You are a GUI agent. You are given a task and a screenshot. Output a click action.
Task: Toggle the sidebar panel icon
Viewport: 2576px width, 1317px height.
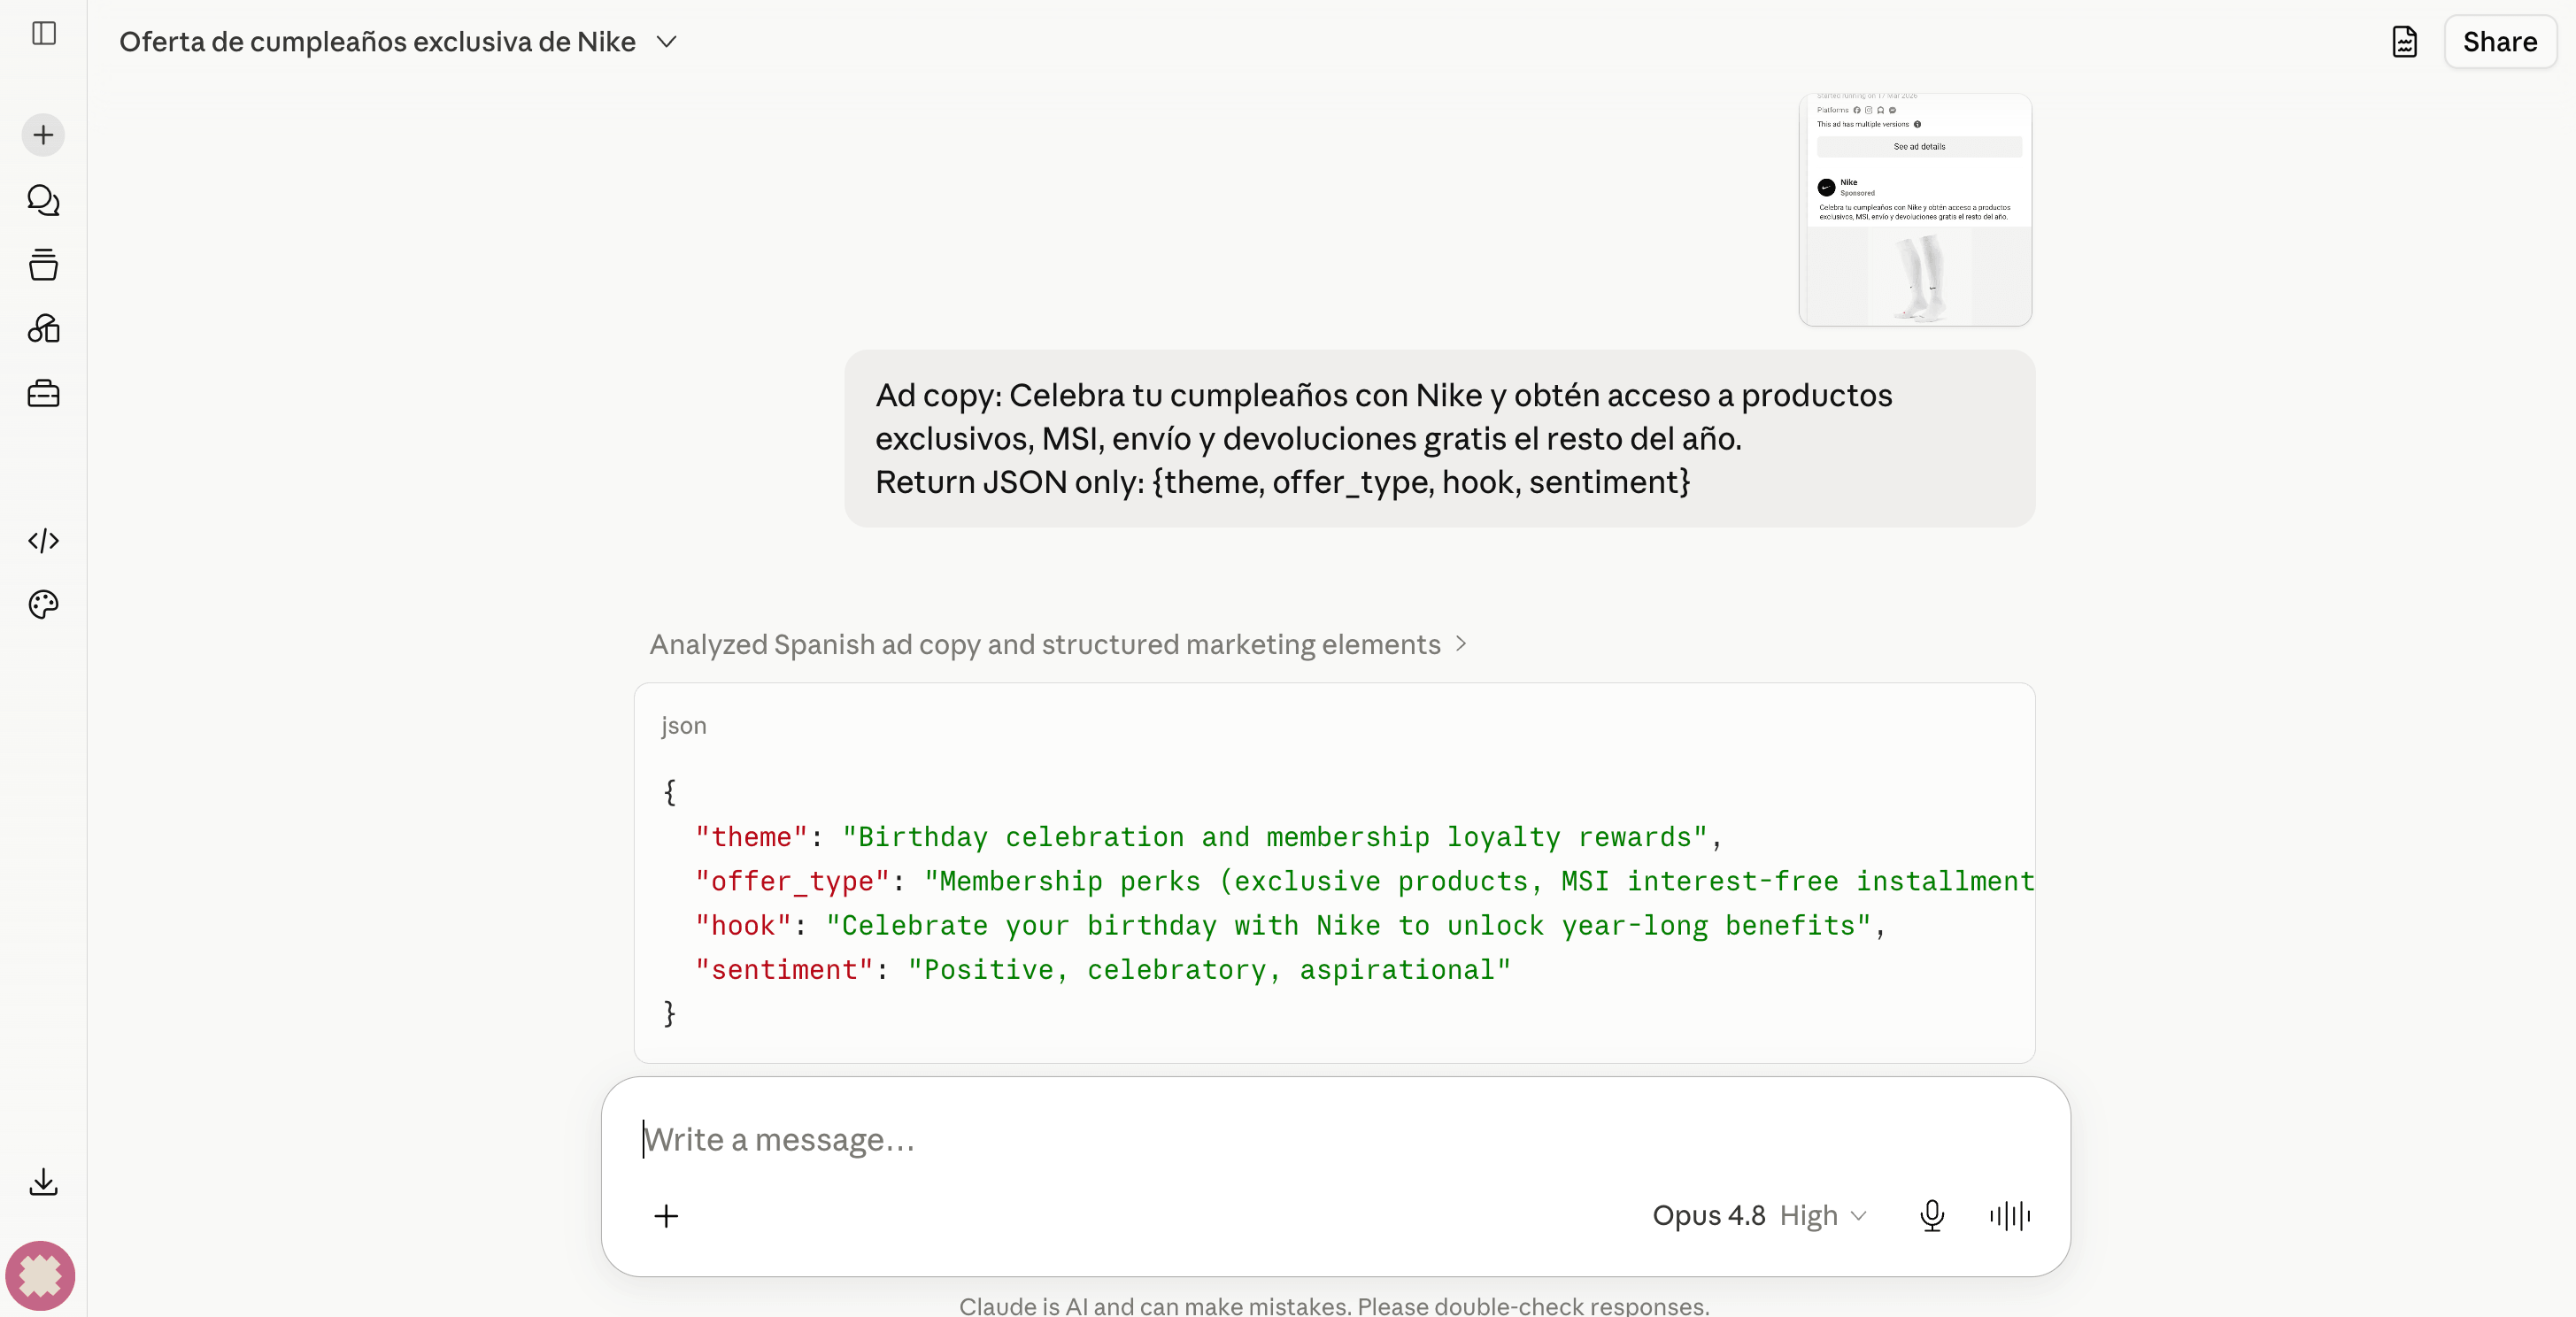click(44, 34)
